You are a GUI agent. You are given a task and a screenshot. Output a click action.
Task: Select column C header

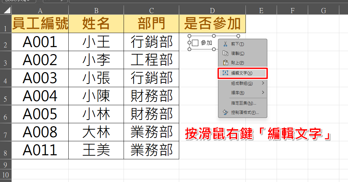tap(151, 10)
